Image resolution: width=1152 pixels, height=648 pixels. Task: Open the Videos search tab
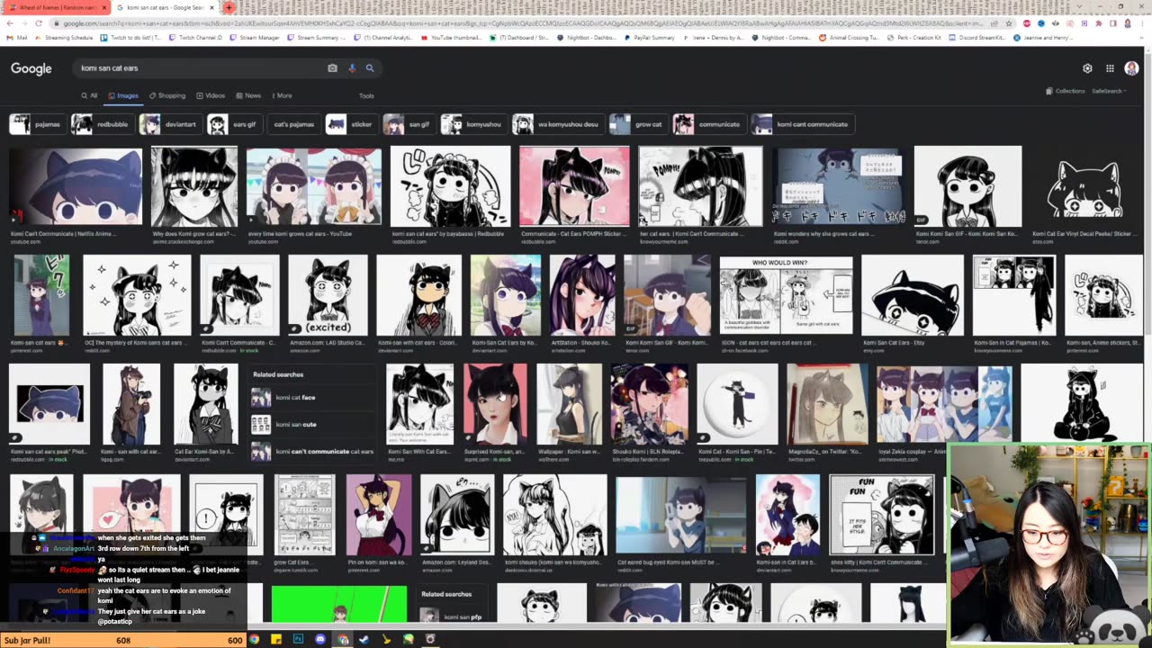211,95
